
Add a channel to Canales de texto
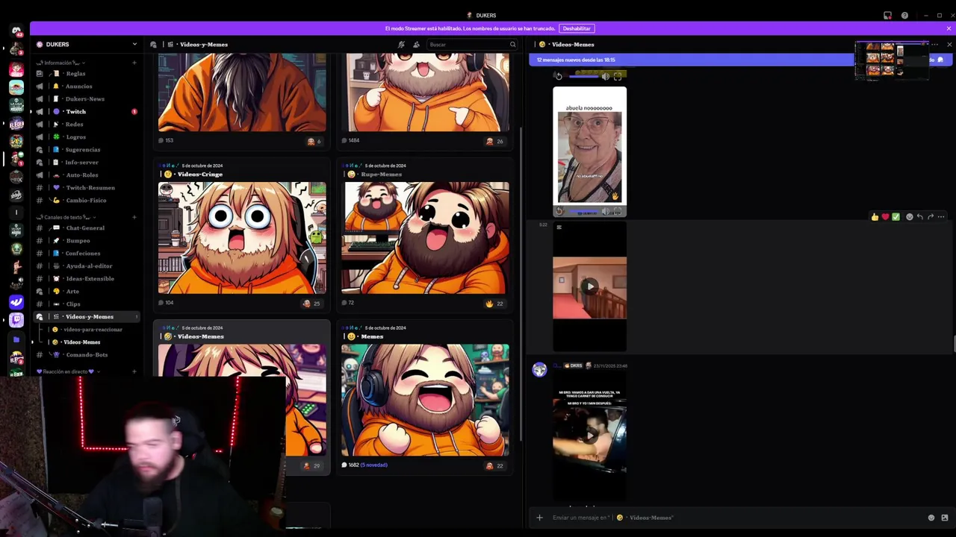pyautogui.click(x=134, y=217)
